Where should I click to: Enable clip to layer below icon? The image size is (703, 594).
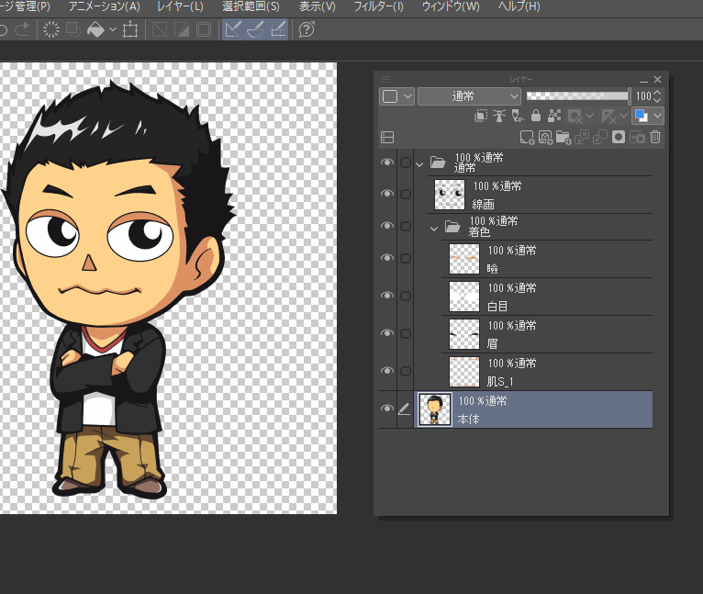coord(481,116)
